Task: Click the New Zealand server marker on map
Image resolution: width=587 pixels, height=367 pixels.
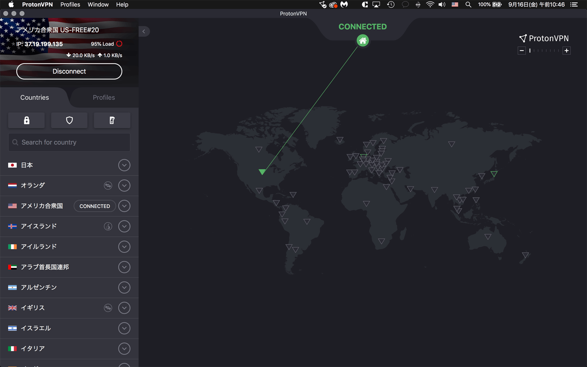Action: [x=526, y=255]
